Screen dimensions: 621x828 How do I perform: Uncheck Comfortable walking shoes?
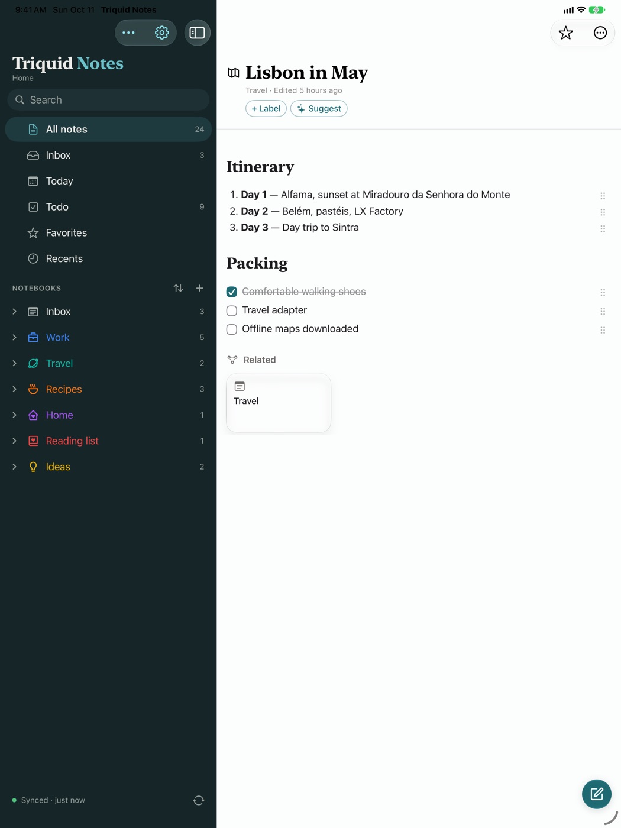[232, 292]
